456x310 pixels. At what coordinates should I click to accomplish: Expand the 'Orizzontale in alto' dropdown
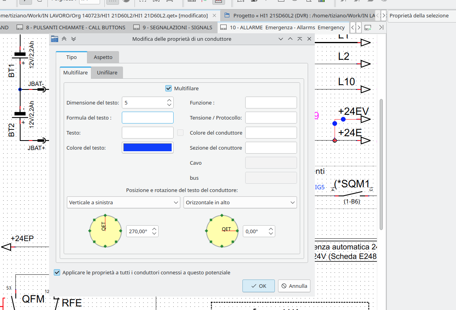click(x=240, y=202)
